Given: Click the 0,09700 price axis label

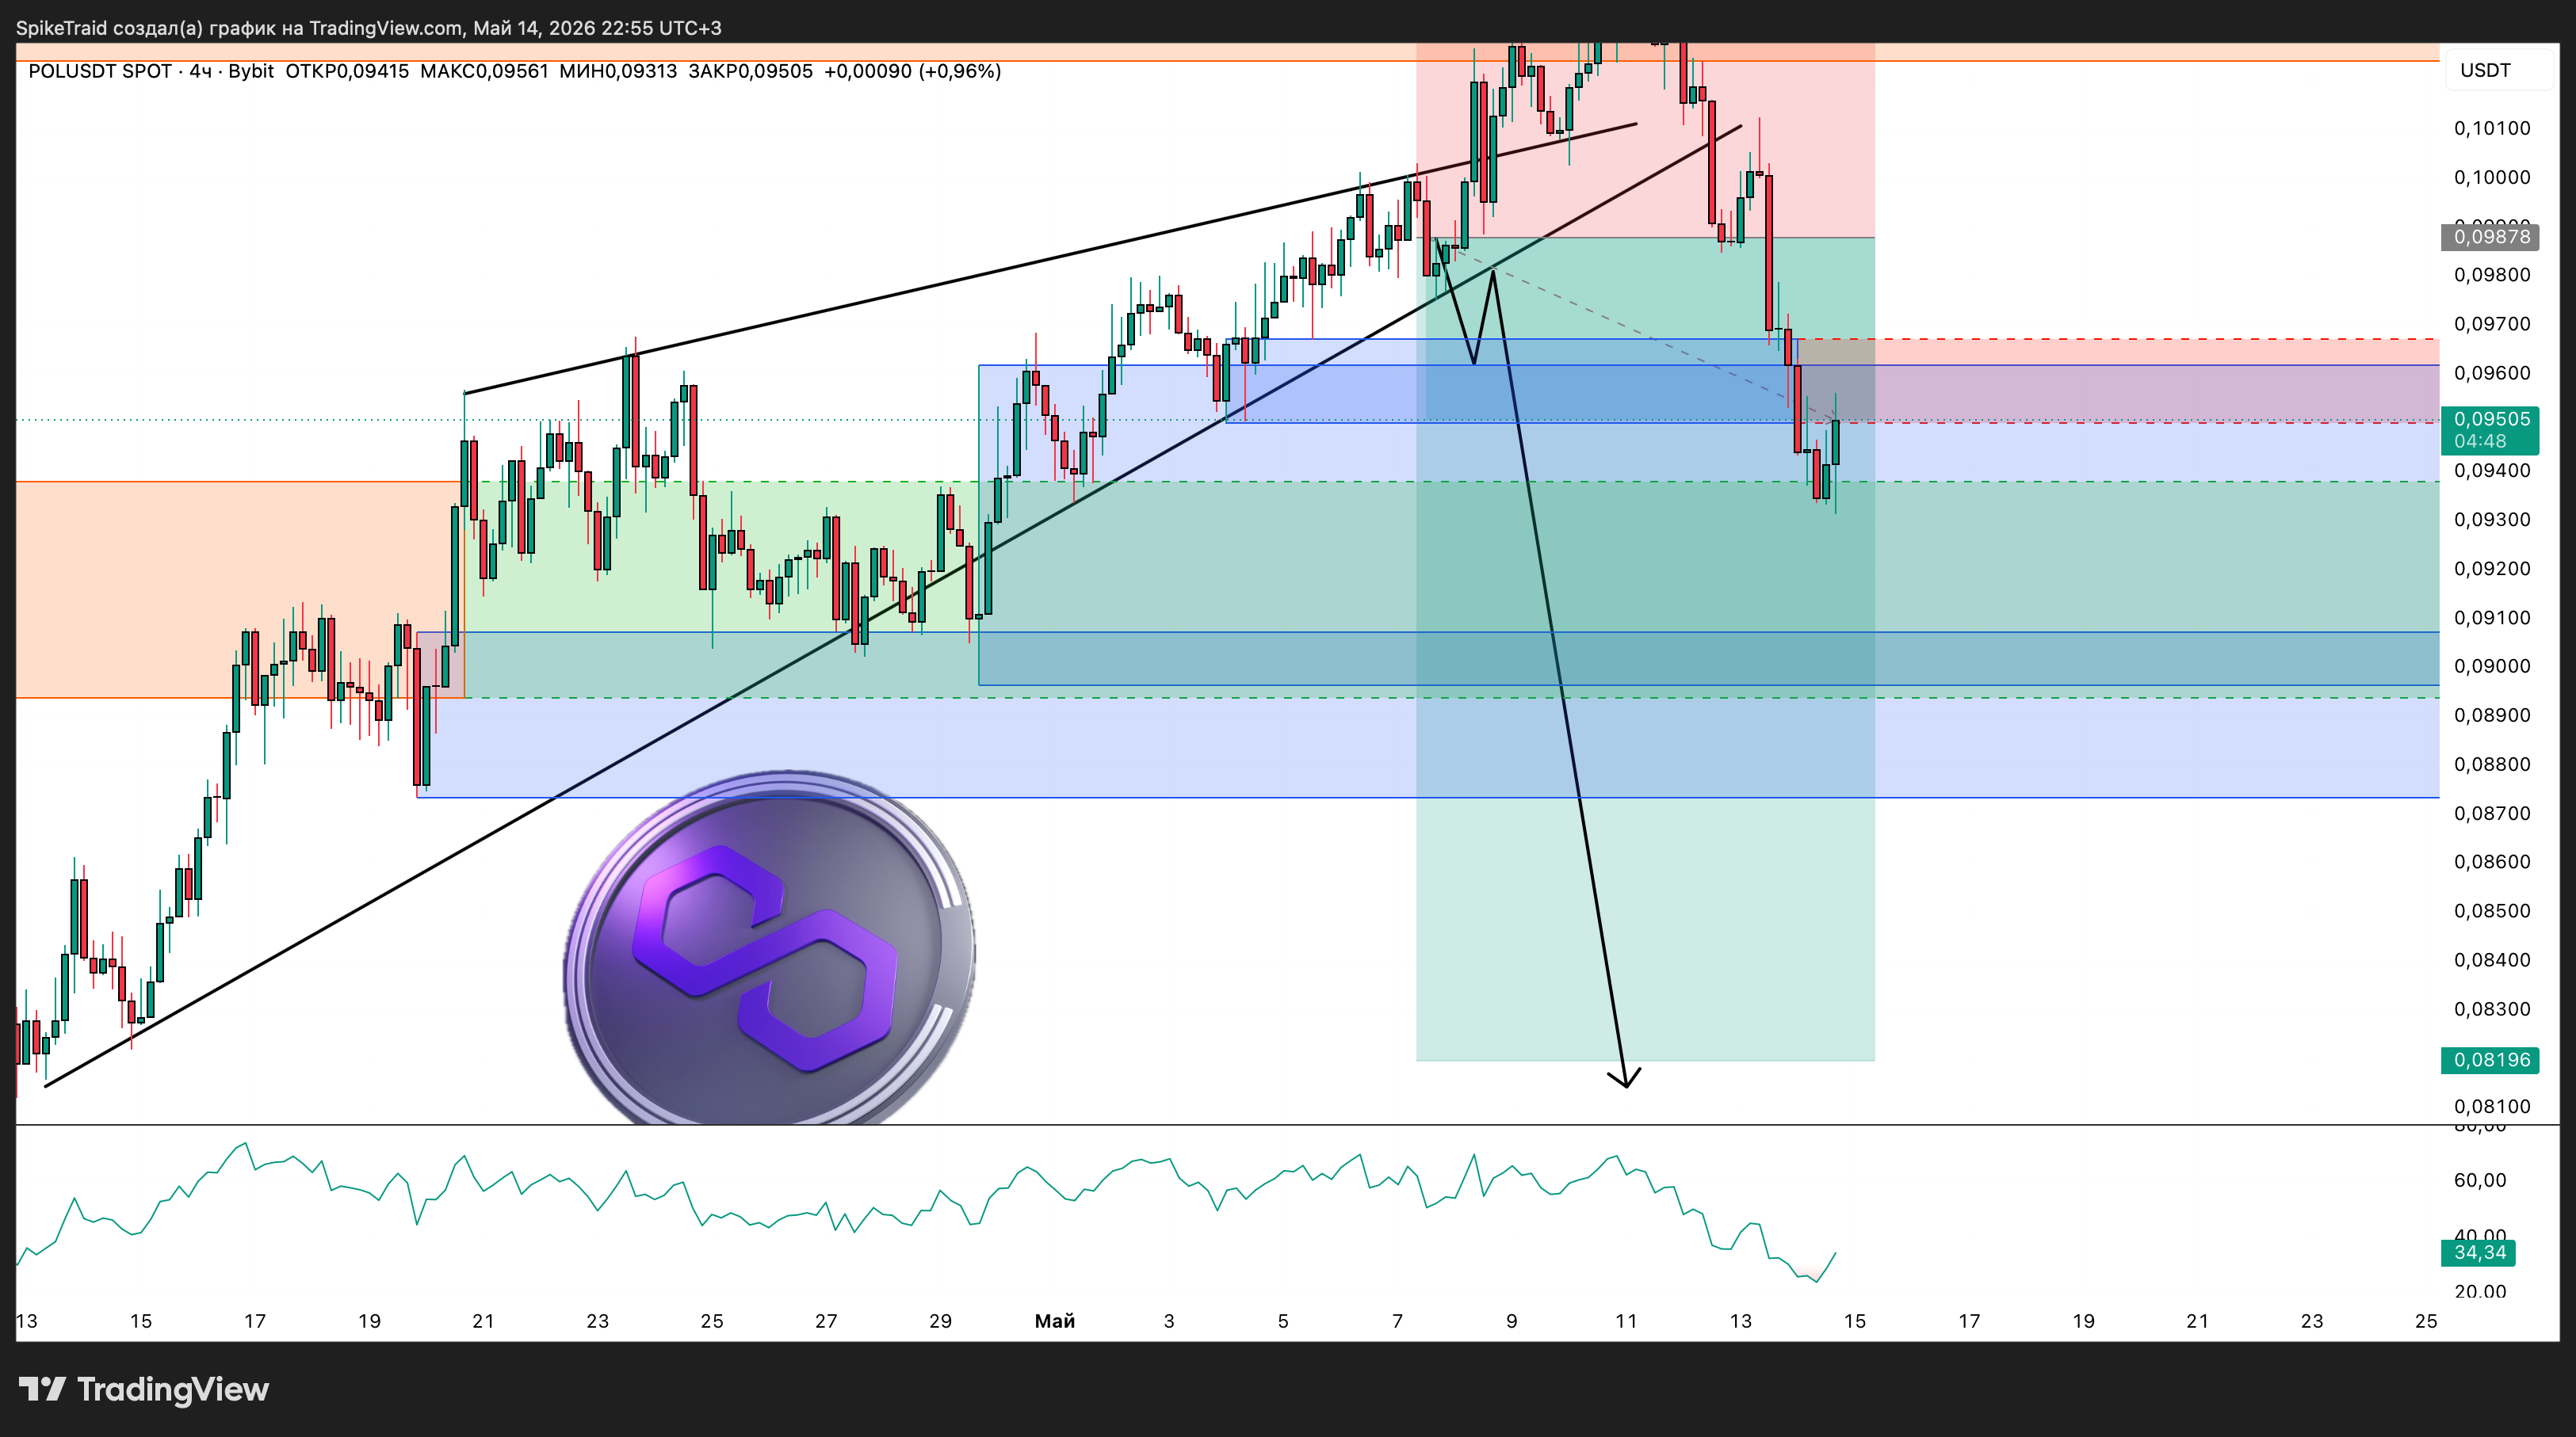Looking at the screenshot, I should pyautogui.click(x=2492, y=324).
